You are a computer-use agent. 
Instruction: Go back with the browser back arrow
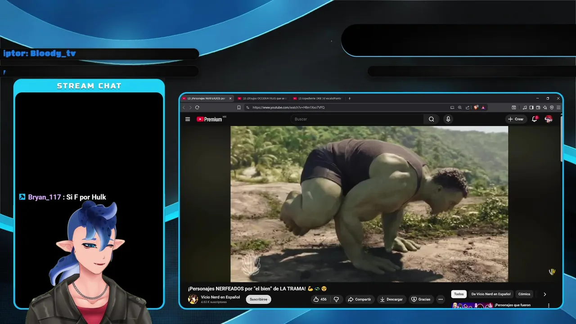pyautogui.click(x=184, y=108)
